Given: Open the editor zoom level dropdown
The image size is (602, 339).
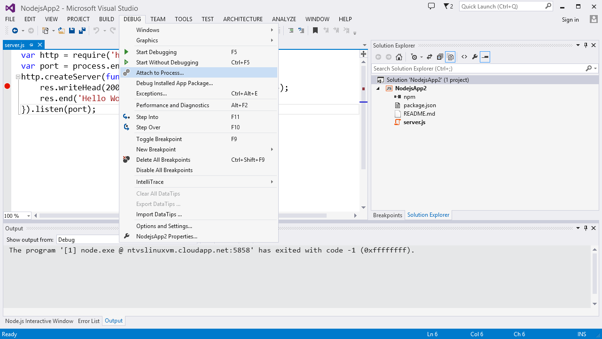Looking at the screenshot, I should pyautogui.click(x=28, y=216).
